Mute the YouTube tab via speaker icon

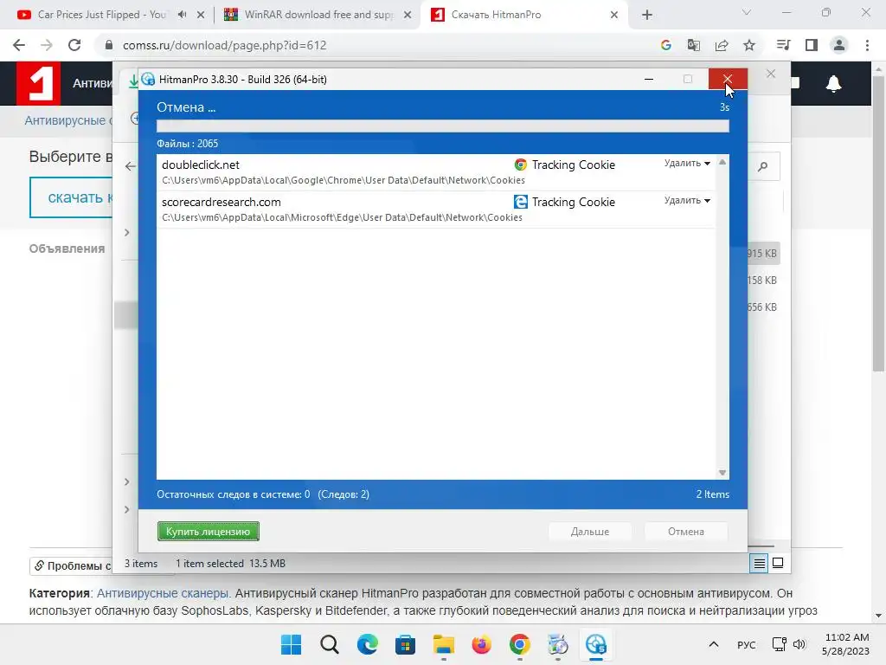[x=182, y=15]
